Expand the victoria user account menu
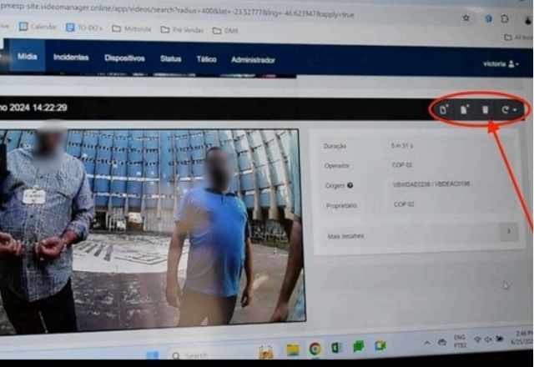The height and width of the screenshot is (367, 534). pyautogui.click(x=501, y=63)
